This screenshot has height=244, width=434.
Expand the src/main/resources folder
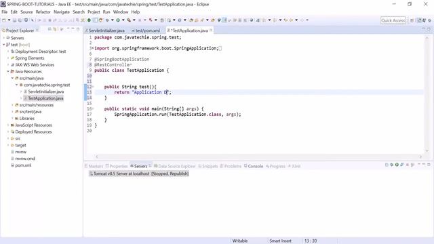coord(12,105)
